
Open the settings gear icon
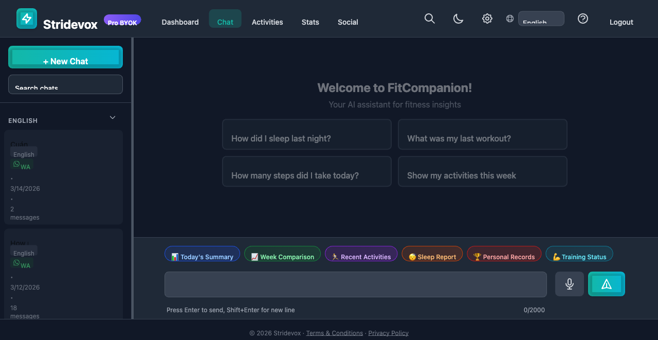[487, 19]
